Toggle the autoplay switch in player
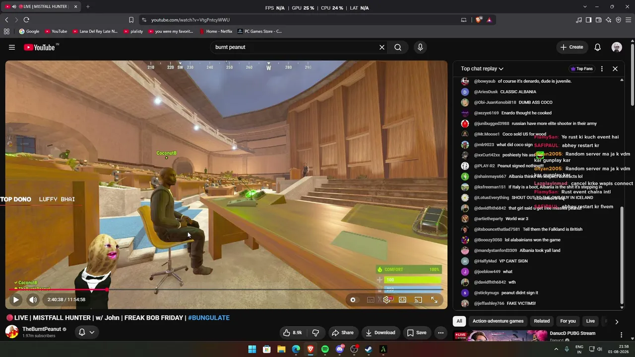Viewport: 635px width, 357px height. (353, 299)
